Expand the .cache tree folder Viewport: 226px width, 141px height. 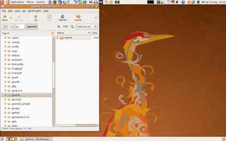pos(5,38)
